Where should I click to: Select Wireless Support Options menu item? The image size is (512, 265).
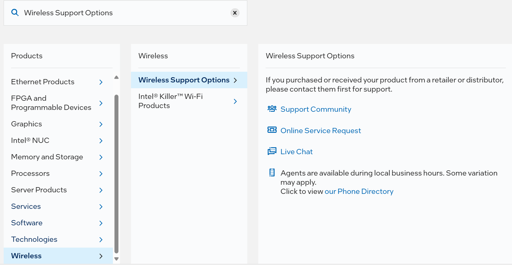184,80
